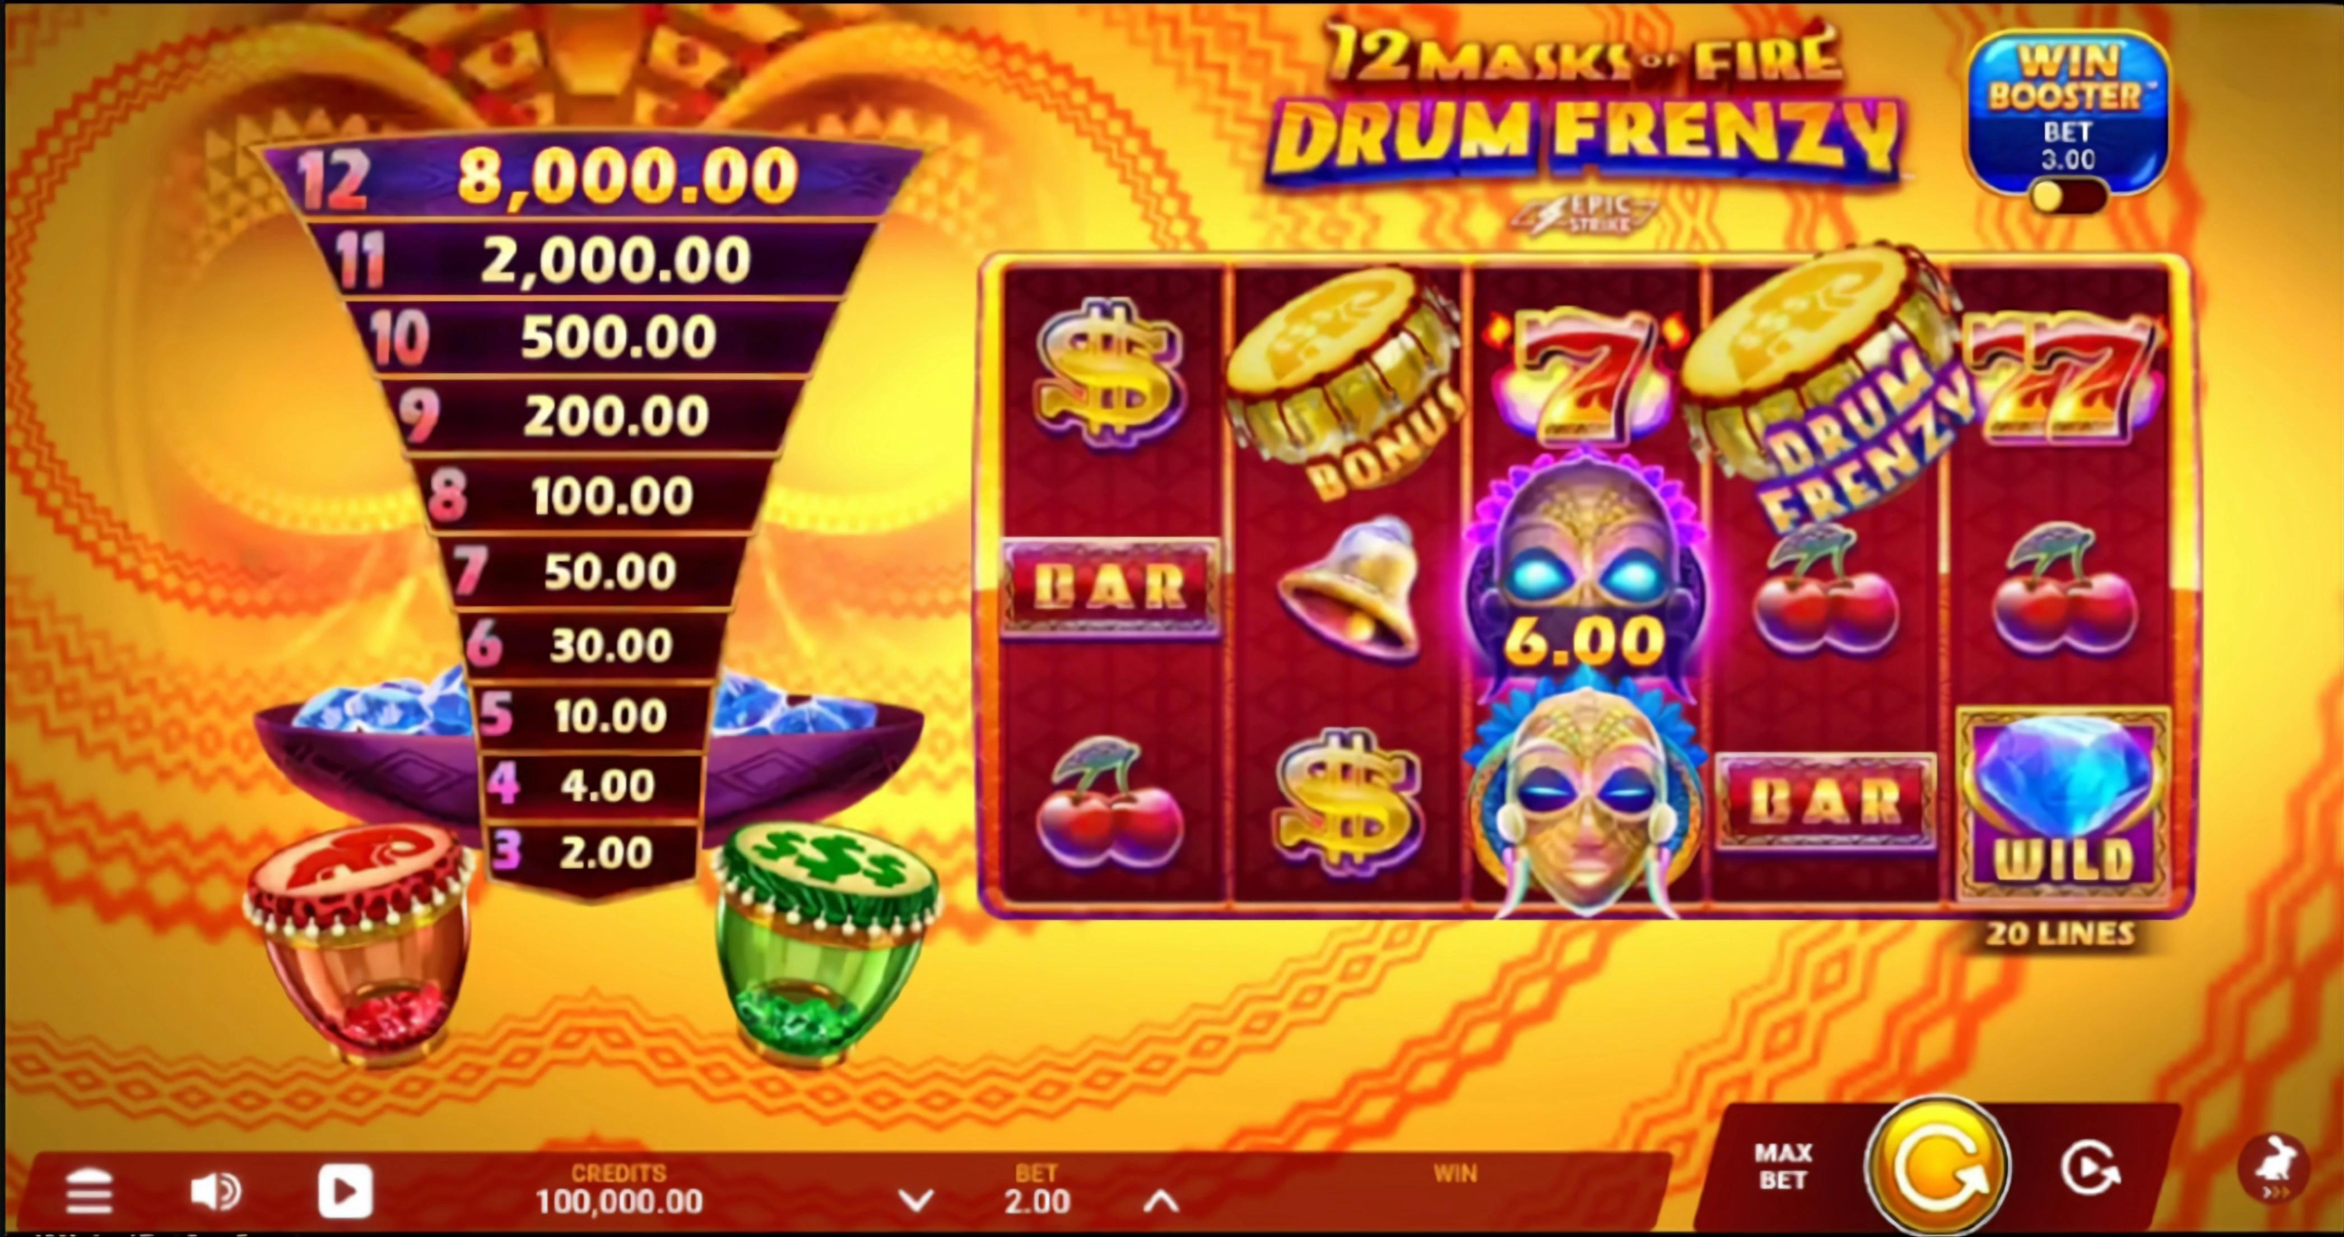The image size is (2344, 1237).
Task: Click the 20 Lines label
Action: coord(2060,935)
